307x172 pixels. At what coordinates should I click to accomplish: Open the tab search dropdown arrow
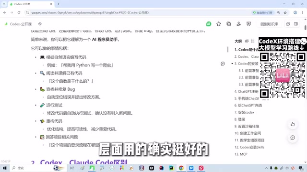[x=4, y=4]
